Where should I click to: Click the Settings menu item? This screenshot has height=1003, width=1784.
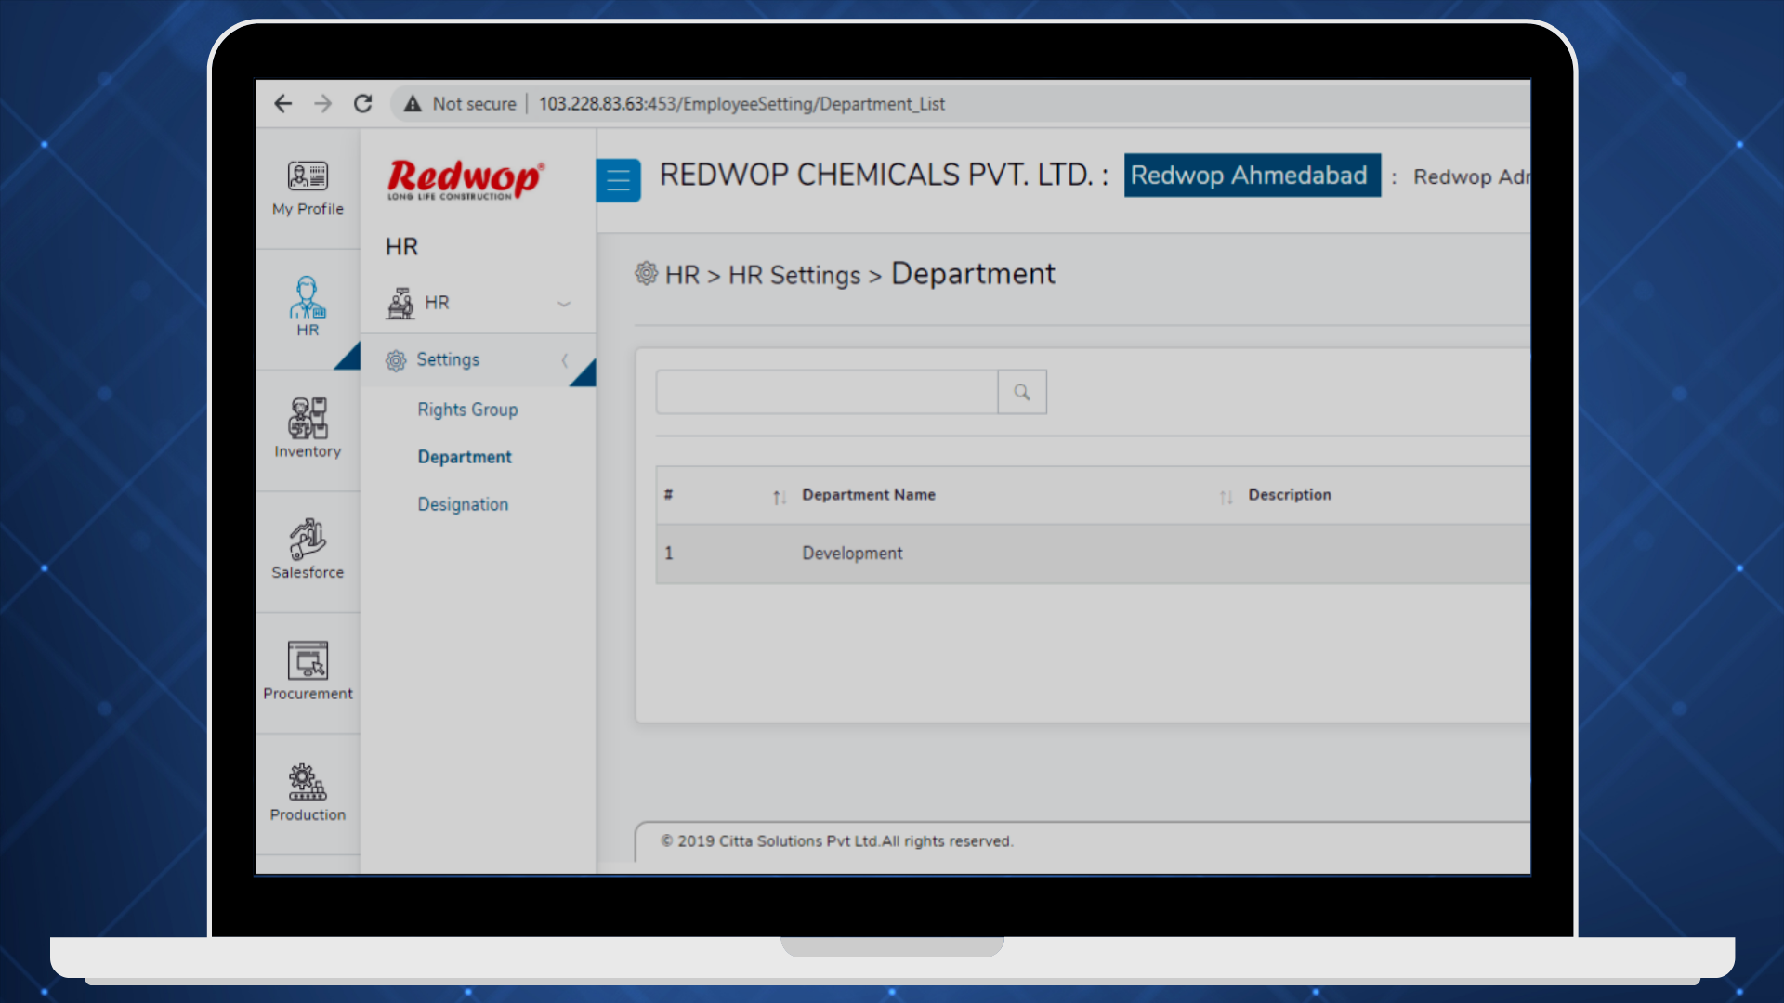478,360
